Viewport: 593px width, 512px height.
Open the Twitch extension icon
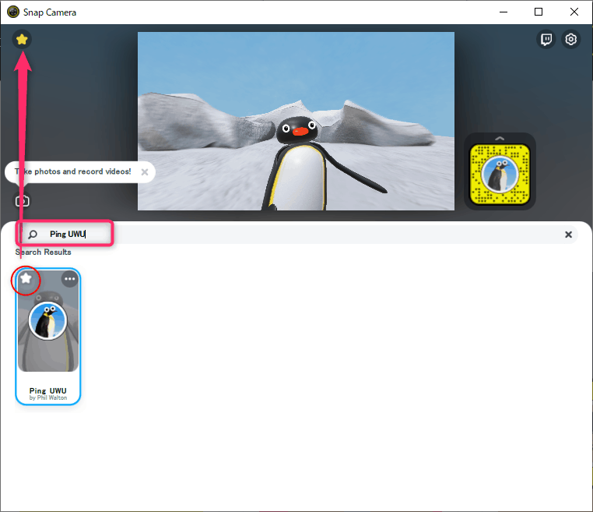coord(547,40)
